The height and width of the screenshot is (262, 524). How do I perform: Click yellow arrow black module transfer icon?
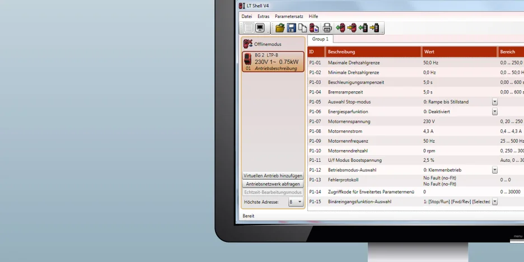[375, 28]
